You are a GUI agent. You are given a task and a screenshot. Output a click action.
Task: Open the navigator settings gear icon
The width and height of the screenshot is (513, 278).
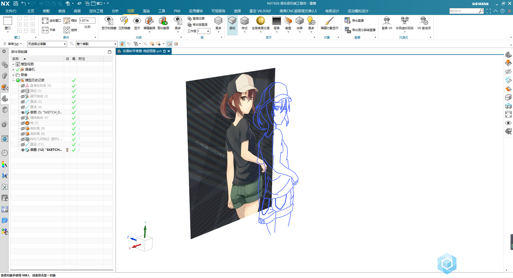[x=4, y=51]
